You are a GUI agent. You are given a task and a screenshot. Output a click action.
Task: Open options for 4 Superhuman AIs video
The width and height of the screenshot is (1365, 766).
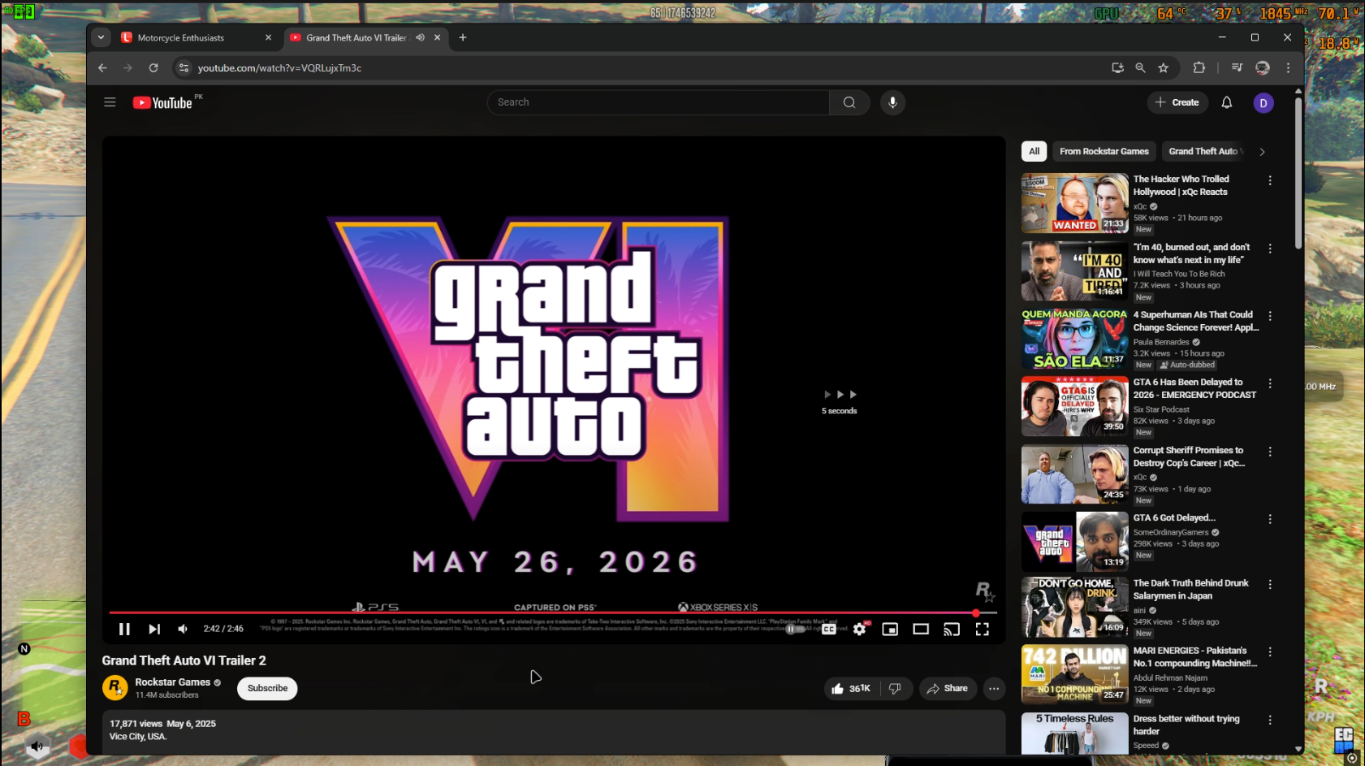click(1270, 316)
